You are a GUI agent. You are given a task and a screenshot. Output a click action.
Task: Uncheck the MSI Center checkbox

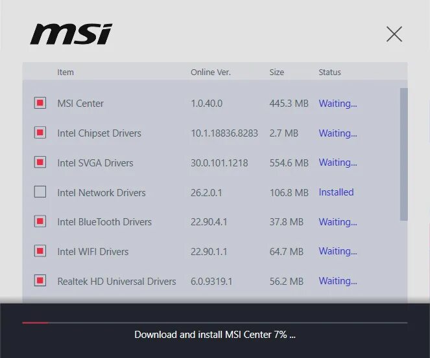click(x=40, y=103)
